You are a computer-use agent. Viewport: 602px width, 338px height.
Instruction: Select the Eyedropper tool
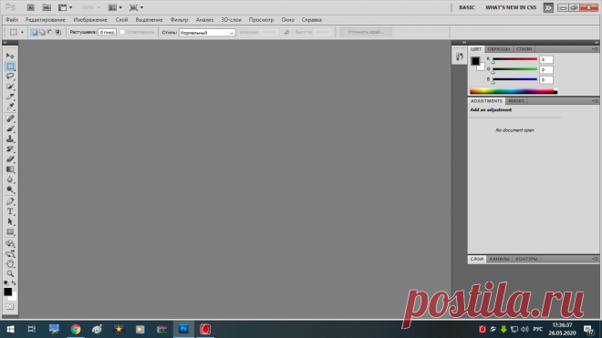[x=10, y=107]
